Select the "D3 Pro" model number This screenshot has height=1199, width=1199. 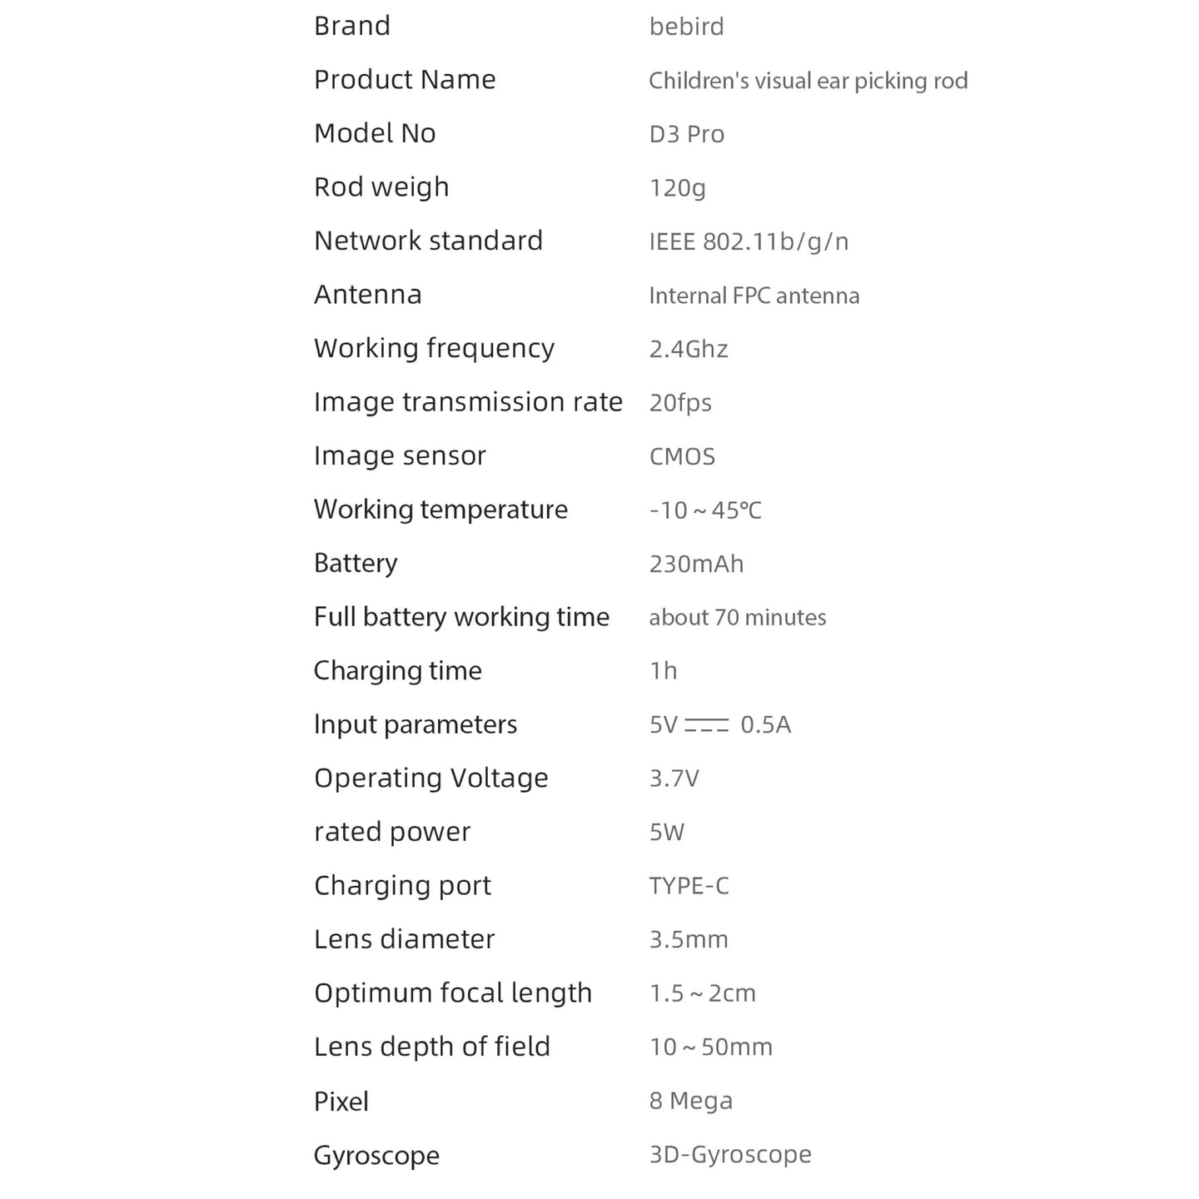click(686, 134)
